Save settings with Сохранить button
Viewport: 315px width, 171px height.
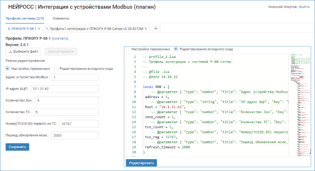coord(17,147)
